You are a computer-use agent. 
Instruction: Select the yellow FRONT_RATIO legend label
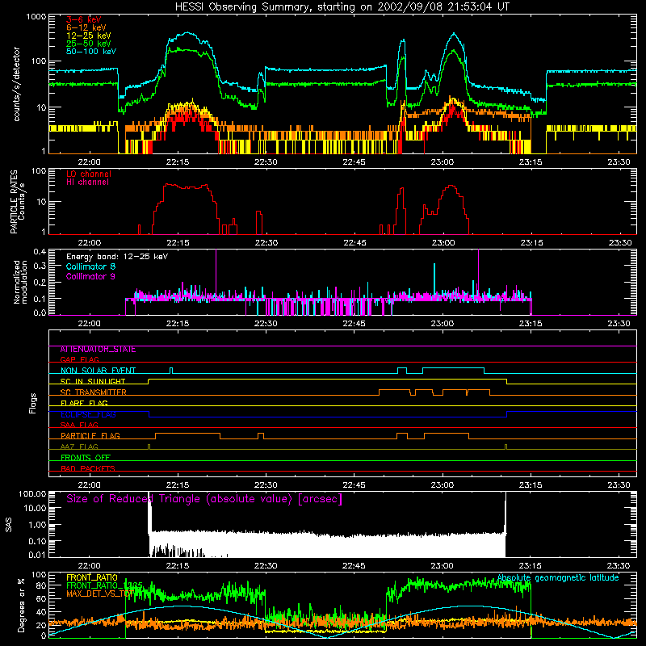click(x=92, y=577)
